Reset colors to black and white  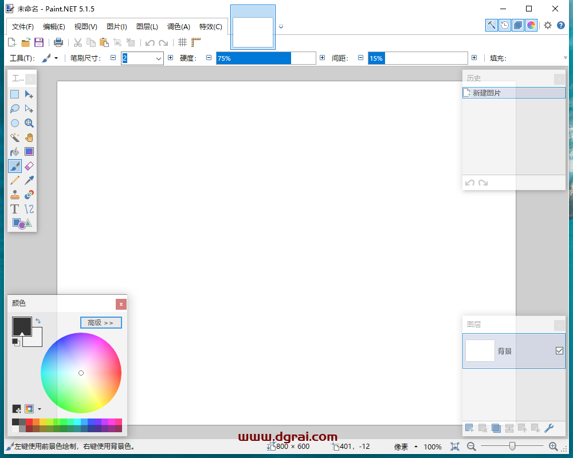tap(15, 342)
